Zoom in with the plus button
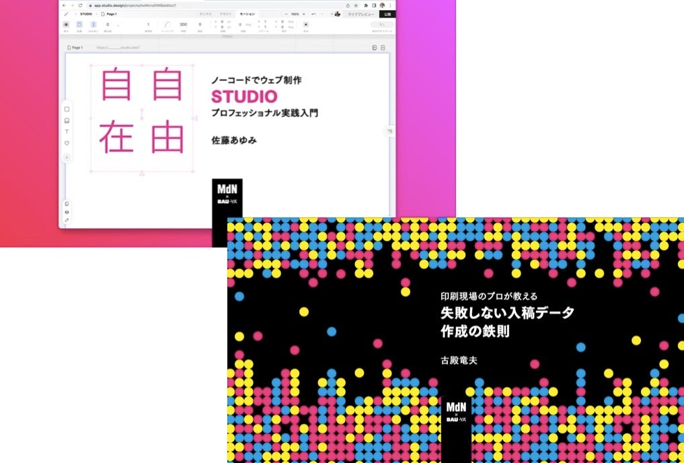Viewport: 684px width, 463px height. 304,14
